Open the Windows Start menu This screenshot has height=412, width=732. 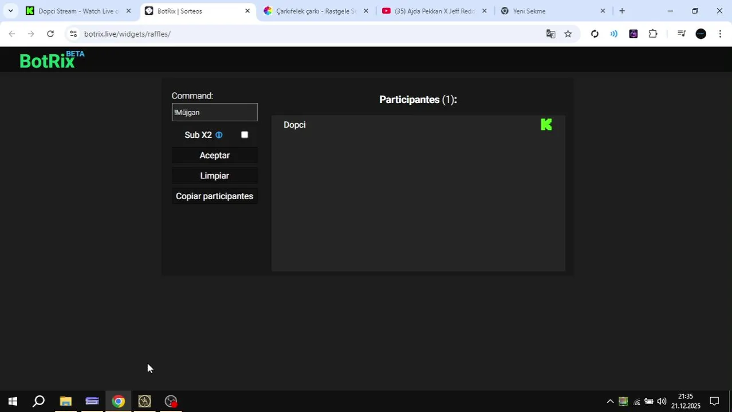[13, 401]
